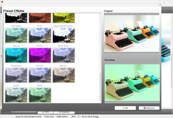This screenshot has height=118, width=173.
Task: Select the Warm effect thumbnail
Action: pyautogui.click(x=64, y=75)
